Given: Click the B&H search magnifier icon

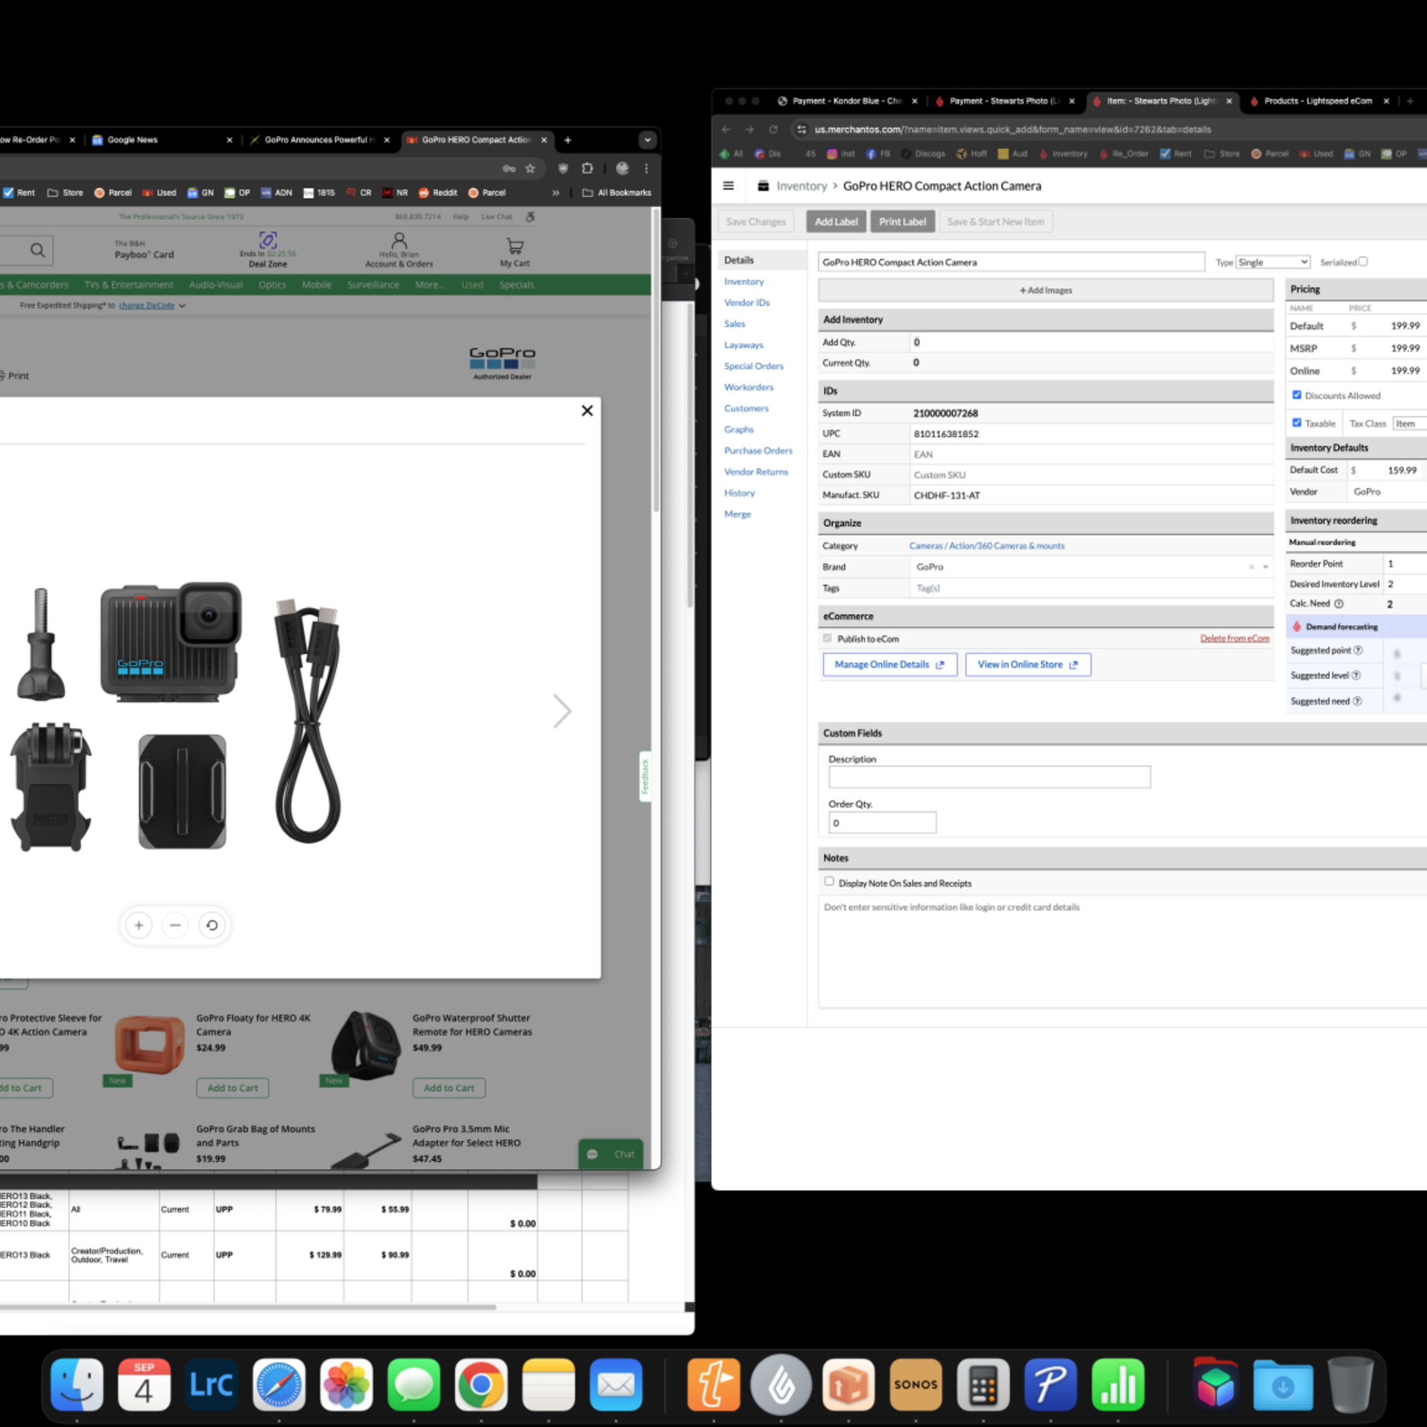Looking at the screenshot, I should [37, 251].
